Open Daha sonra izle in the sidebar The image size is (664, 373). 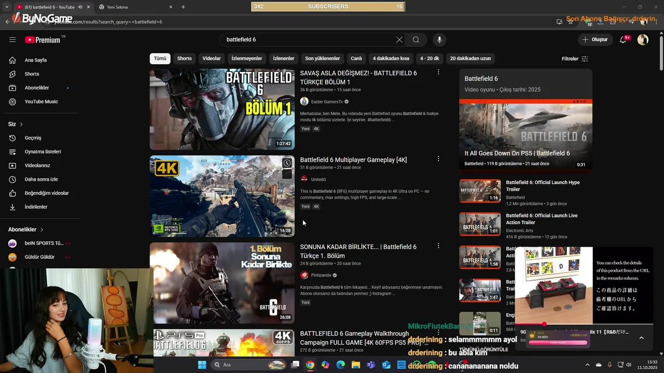pos(40,179)
